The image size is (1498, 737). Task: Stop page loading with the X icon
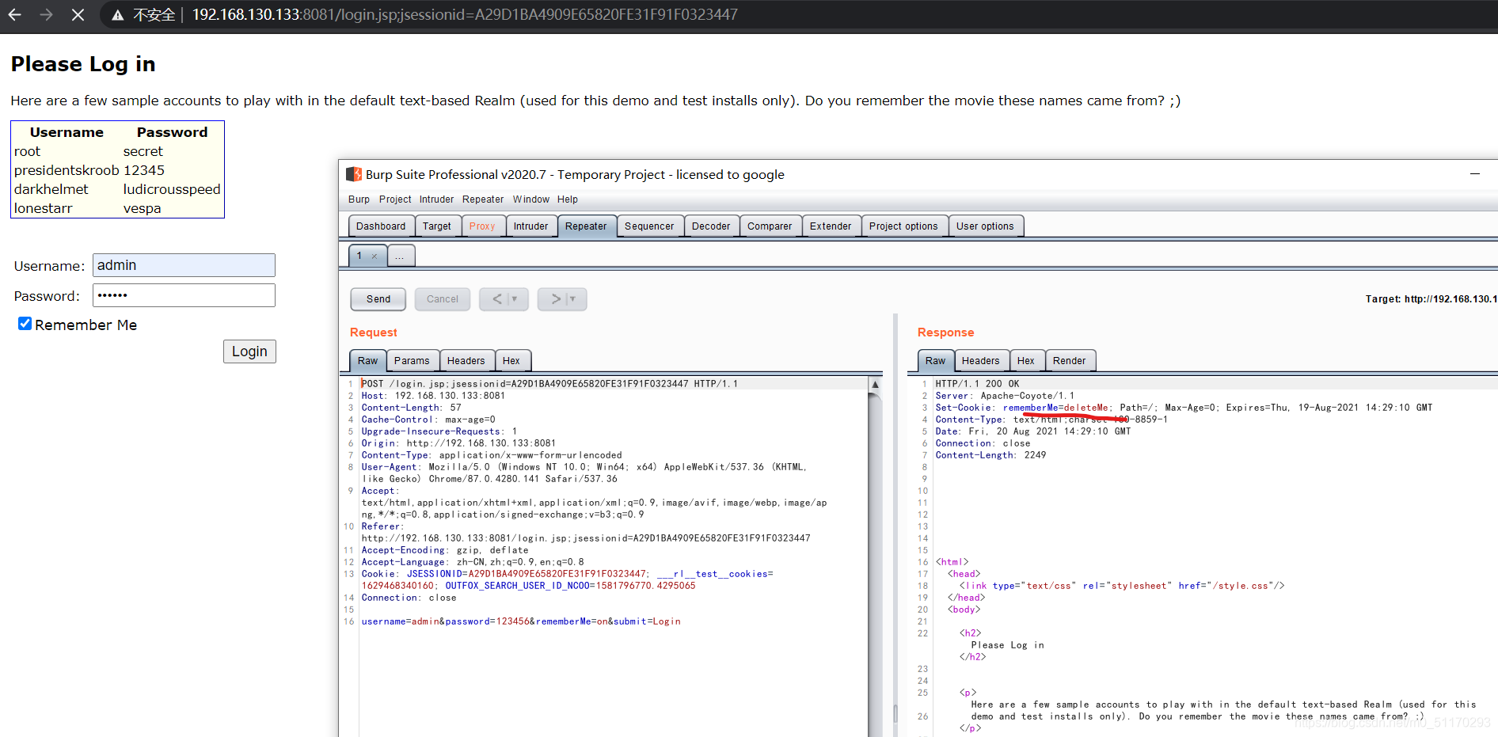pos(78,14)
